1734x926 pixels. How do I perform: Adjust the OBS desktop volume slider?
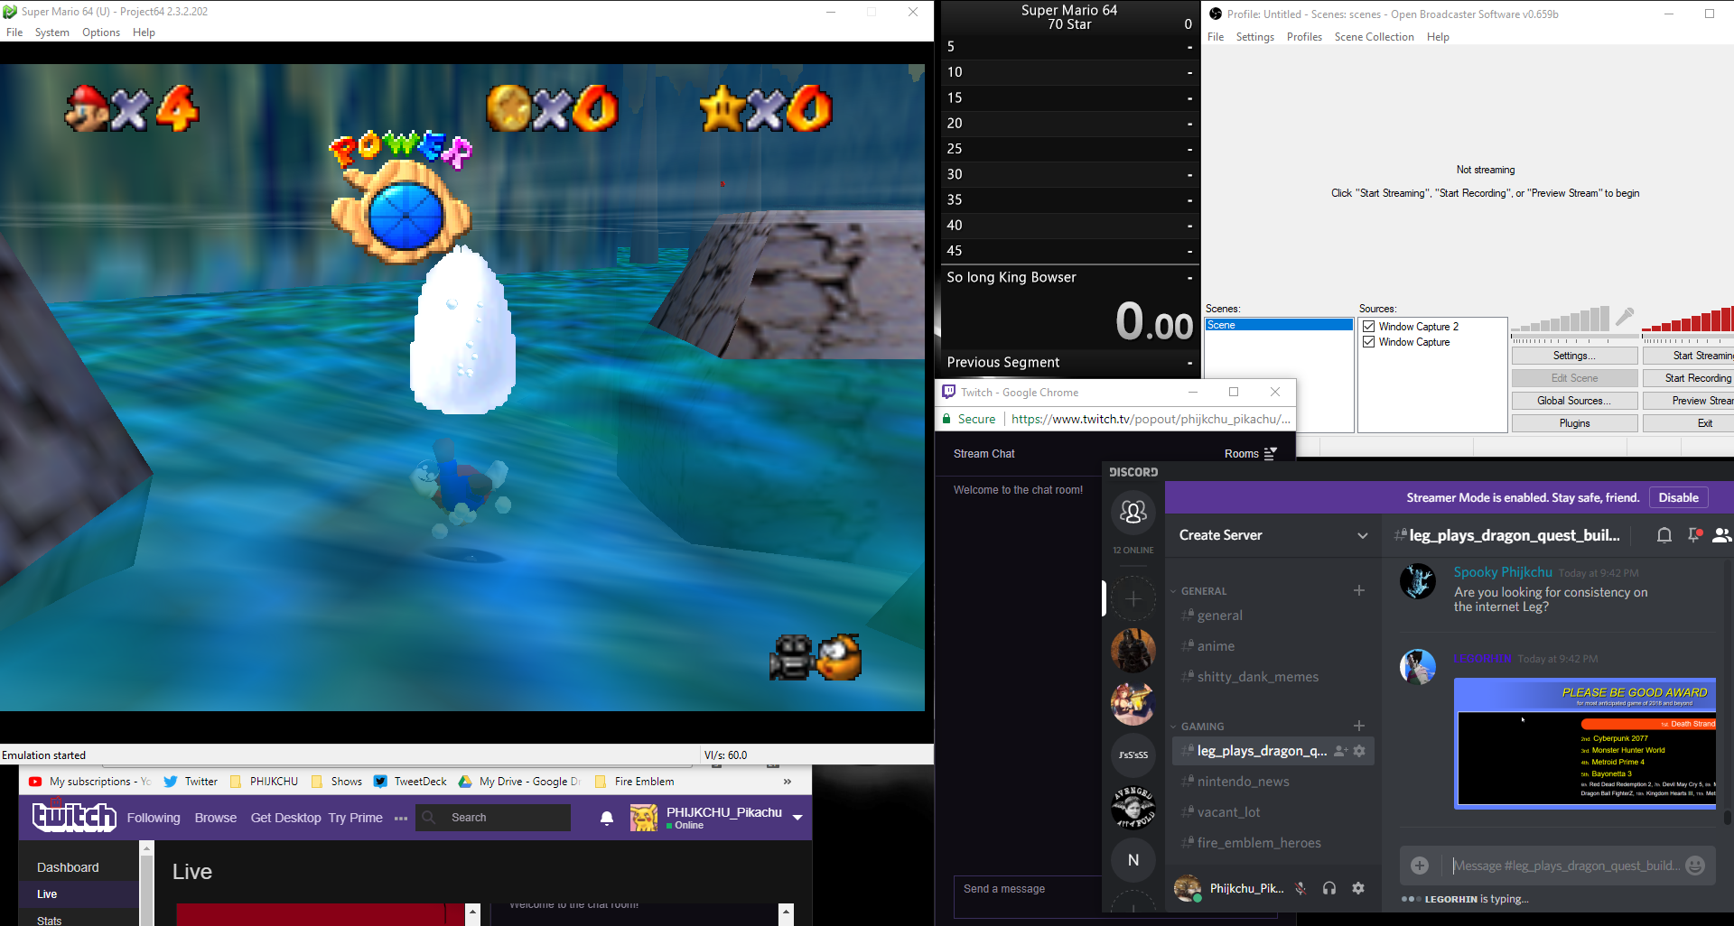coord(1687,319)
